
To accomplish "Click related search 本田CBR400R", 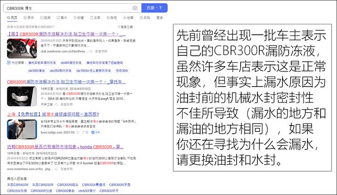I will (x=17, y=185).
